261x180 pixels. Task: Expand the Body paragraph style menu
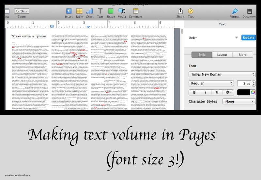coord(236,37)
